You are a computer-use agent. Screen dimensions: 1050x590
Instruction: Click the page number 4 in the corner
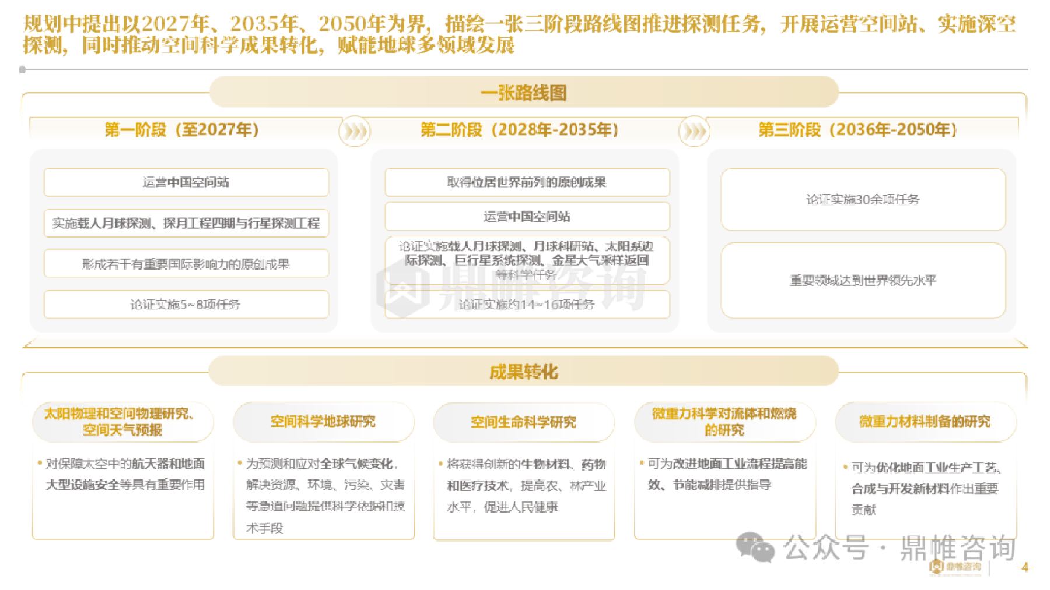tap(1025, 567)
